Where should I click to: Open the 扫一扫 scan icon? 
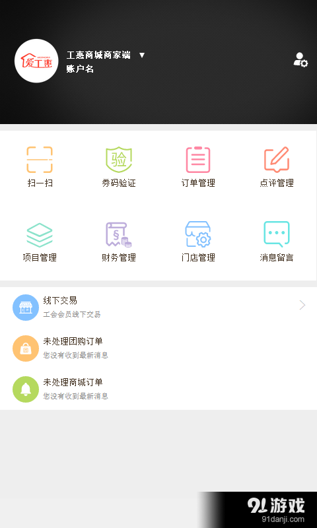point(40,160)
